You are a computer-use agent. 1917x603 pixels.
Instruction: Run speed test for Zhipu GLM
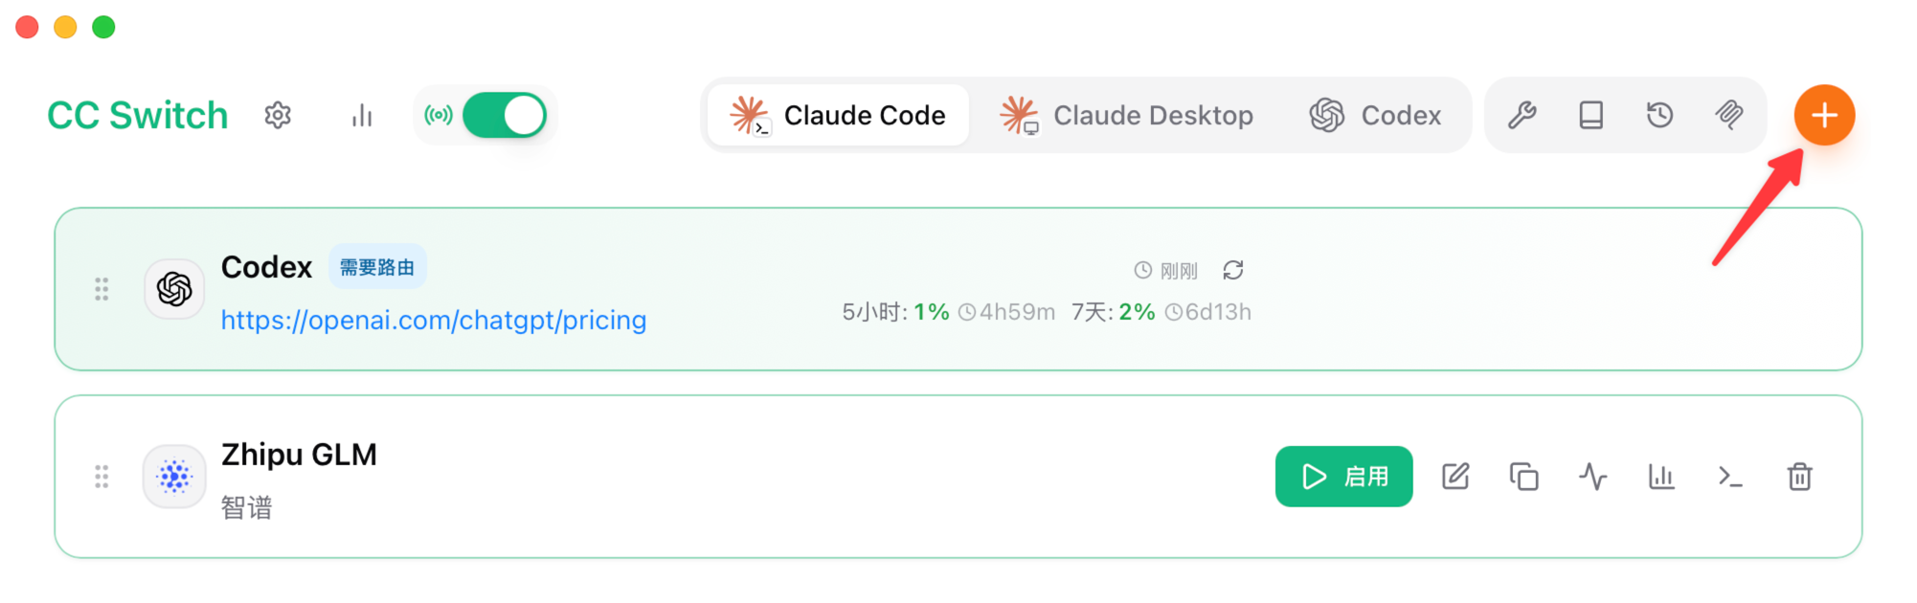(x=1593, y=477)
